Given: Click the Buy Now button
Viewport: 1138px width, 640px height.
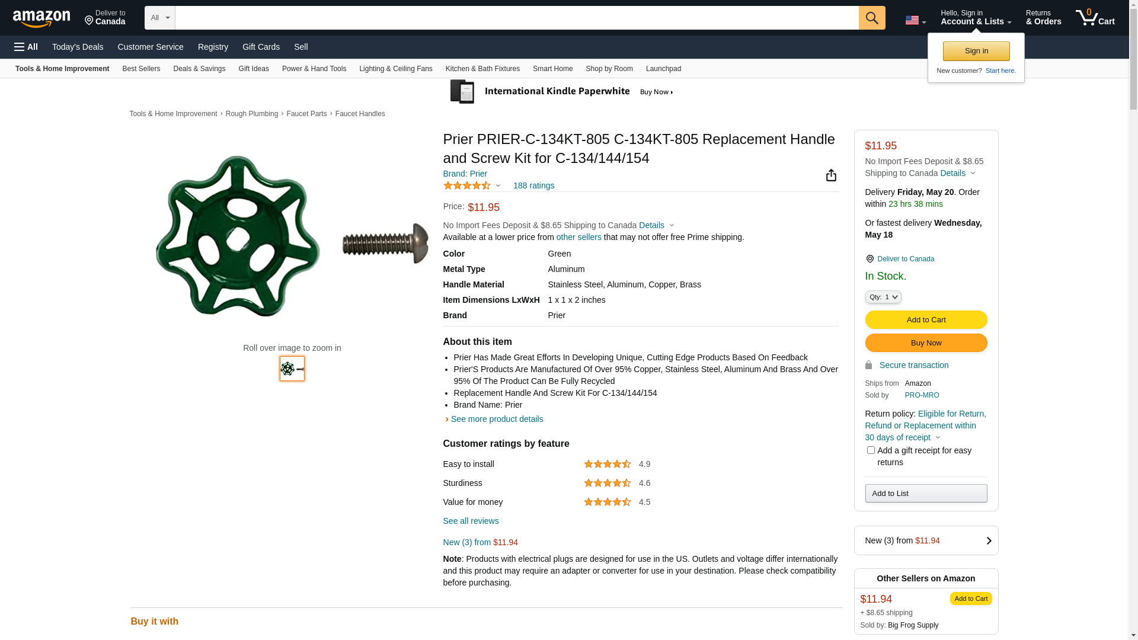Looking at the screenshot, I should coord(926,343).
